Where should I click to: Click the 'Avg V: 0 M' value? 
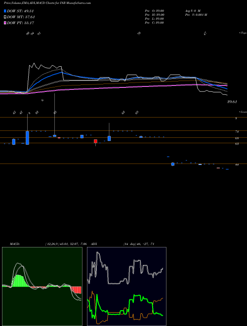pos(193,11)
